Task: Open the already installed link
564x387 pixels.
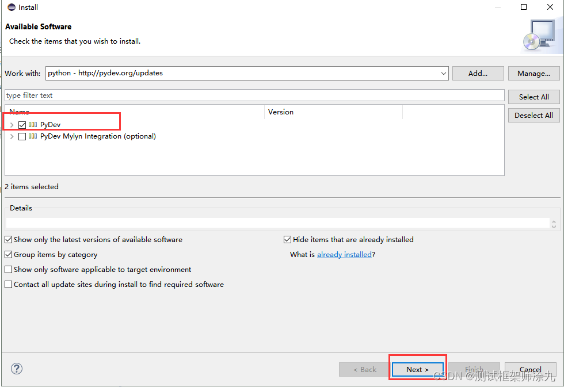Action: pos(344,254)
